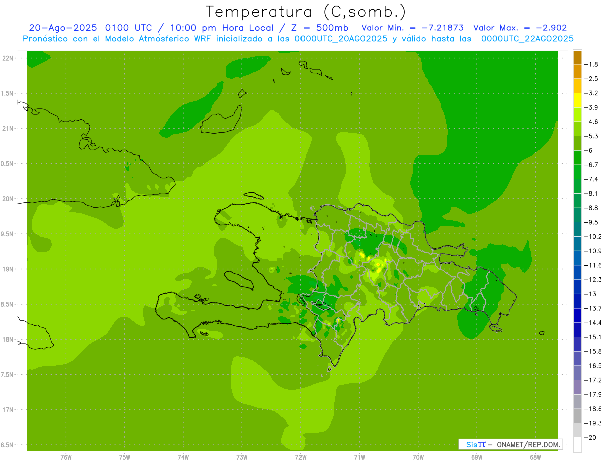Click the '68W' longitude axis label
Image resolution: width=601 pixels, height=464 pixels.
tap(535, 457)
